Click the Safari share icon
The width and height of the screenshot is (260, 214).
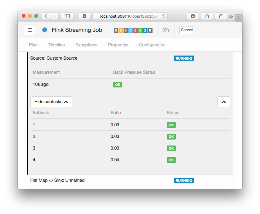[x=207, y=16]
